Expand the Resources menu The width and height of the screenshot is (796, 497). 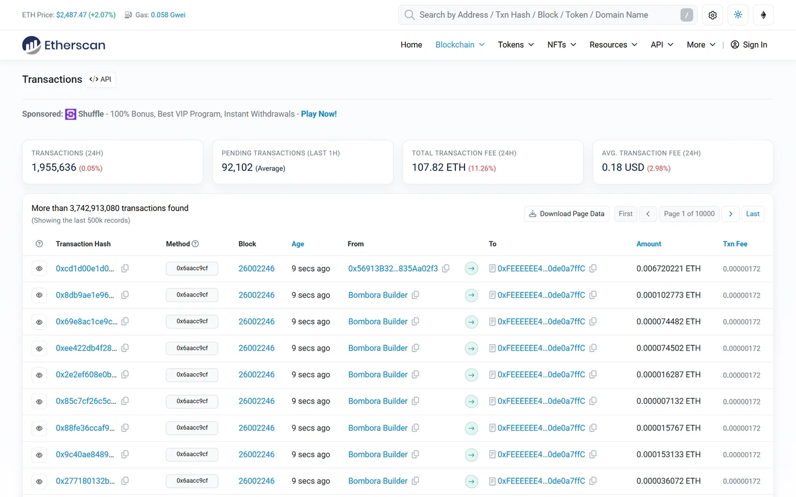pyautogui.click(x=613, y=45)
